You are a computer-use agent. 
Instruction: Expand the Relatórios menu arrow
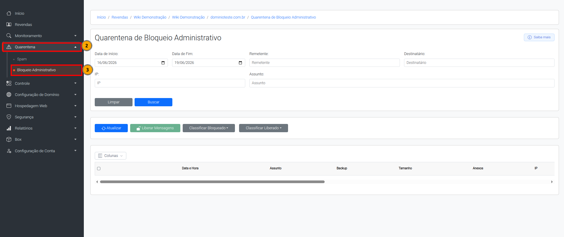(x=76, y=128)
